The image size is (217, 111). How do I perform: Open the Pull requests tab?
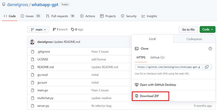pos(60,16)
